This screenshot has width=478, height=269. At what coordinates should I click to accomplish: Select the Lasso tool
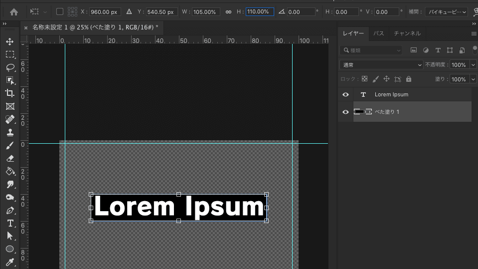[x=10, y=67]
